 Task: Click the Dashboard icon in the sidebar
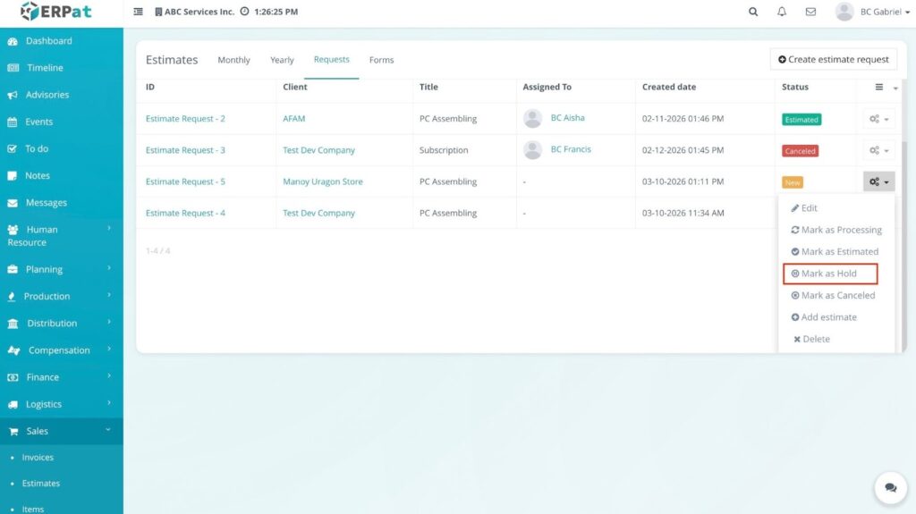pyautogui.click(x=13, y=41)
